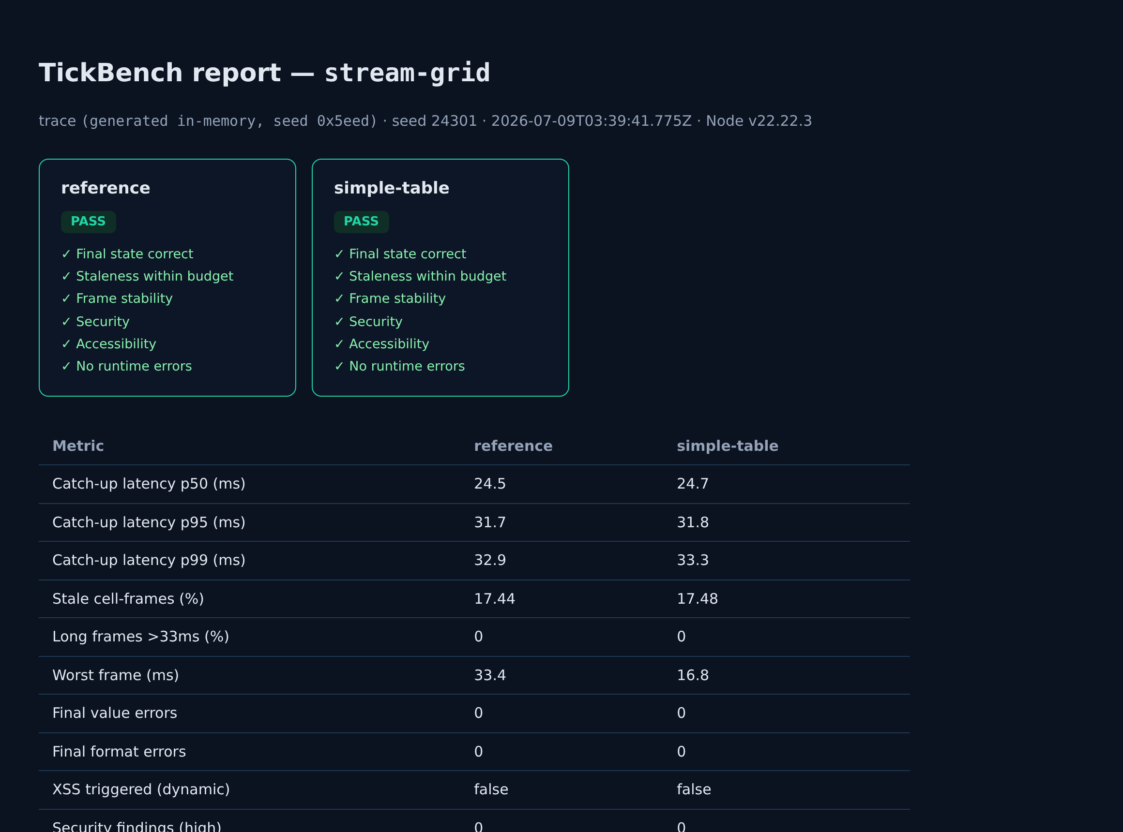
Task: Click 'Frame stability' in simple-table card
Action: pyautogui.click(x=390, y=298)
